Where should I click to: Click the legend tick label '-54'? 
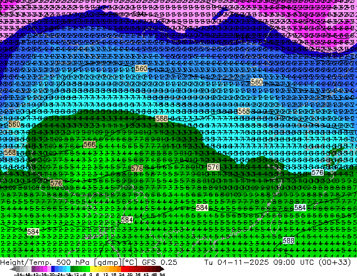(x=18, y=274)
